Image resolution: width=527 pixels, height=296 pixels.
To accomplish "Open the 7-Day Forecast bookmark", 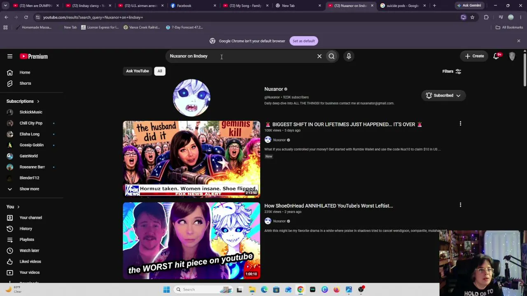I will click(184, 27).
